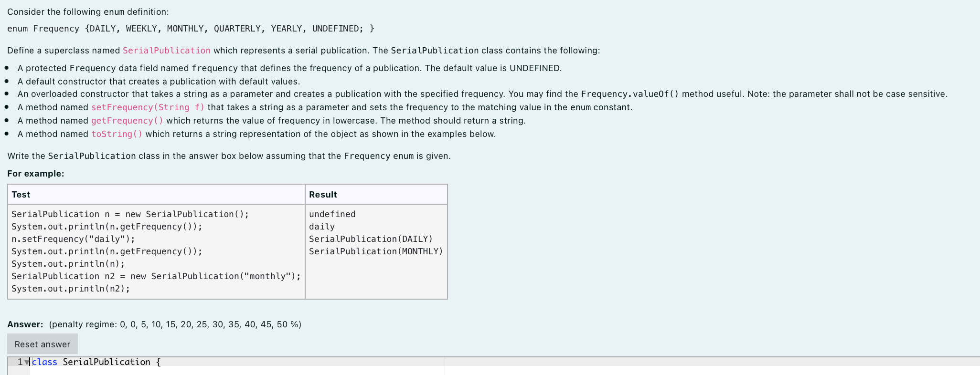The height and width of the screenshot is (375, 980).
Task: Click the Reset answer button
Action: click(43, 344)
